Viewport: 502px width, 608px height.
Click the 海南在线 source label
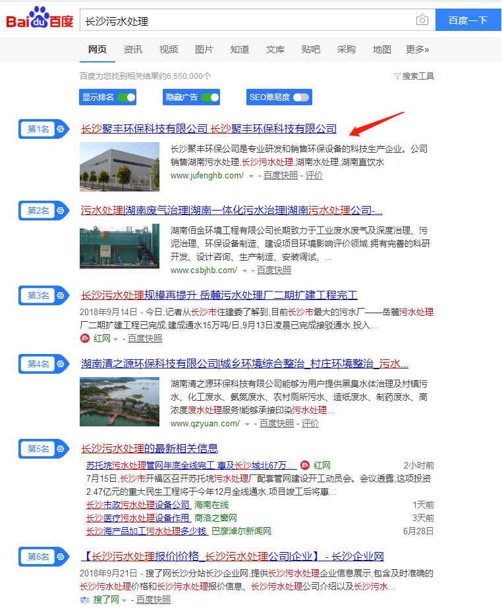(211, 505)
